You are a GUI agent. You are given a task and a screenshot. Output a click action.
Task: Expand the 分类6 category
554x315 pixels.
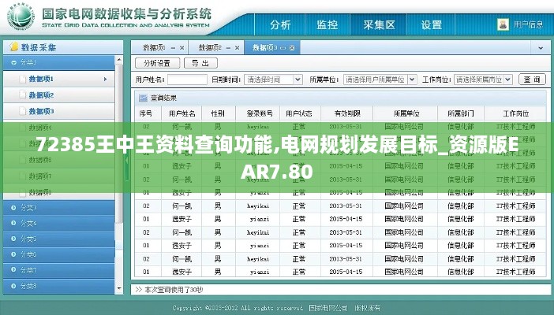pyautogui.click(x=13, y=254)
